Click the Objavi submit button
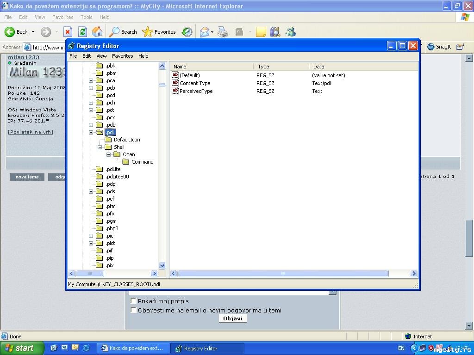Viewport: 474px width, 355px height. click(232, 318)
